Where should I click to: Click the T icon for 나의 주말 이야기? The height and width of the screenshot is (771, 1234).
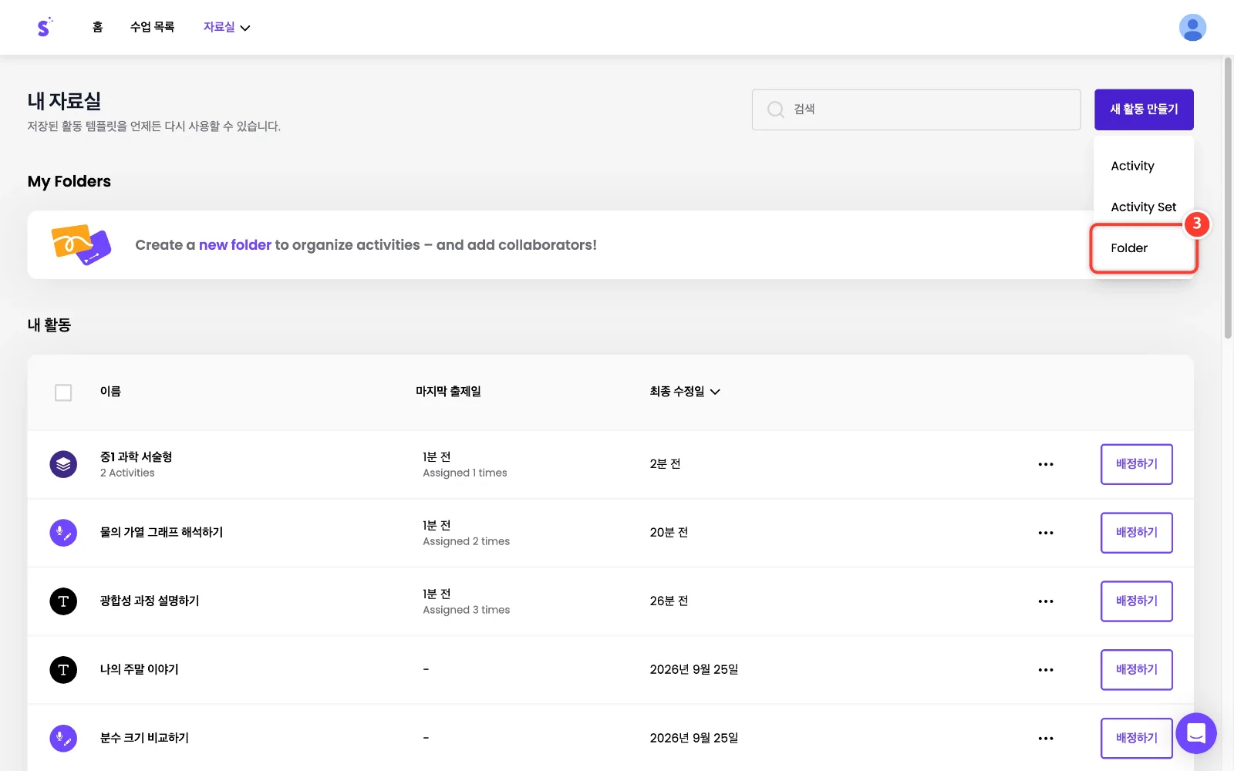(63, 670)
